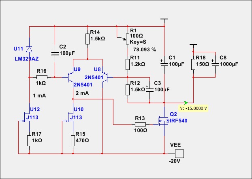Select the C8 1000µF capacitor symbol
252x179 pixels.
215,64
